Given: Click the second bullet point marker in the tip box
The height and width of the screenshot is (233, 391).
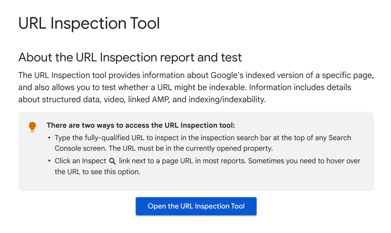Looking at the screenshot, I should [x=49, y=161].
